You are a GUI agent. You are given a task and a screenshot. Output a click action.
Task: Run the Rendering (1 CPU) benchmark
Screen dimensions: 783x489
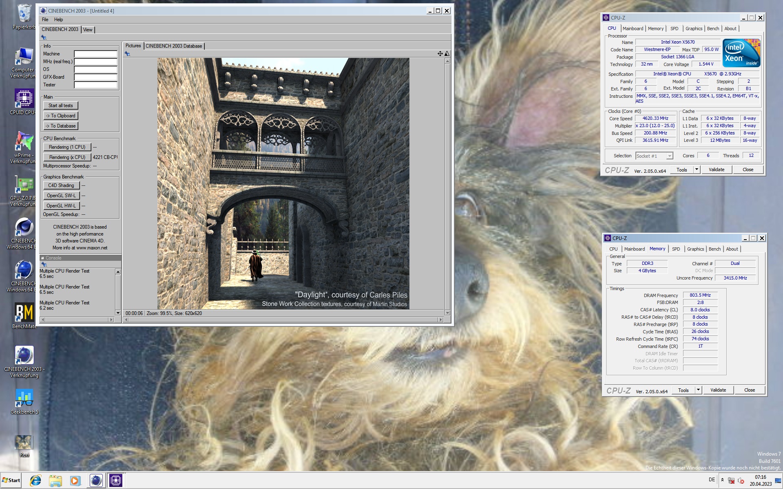[67, 147]
